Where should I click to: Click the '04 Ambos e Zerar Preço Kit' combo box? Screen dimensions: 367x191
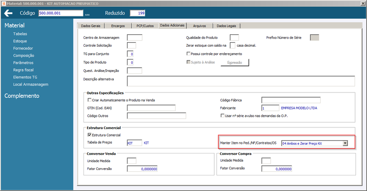pyautogui.click(x=315, y=143)
